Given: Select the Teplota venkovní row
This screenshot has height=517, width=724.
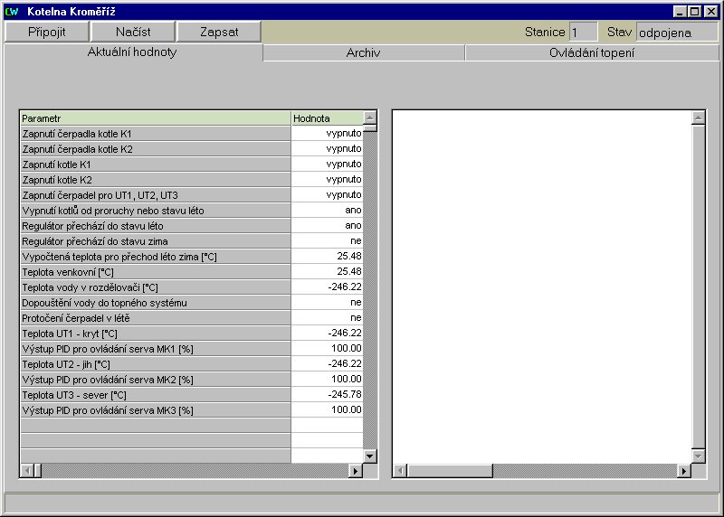Looking at the screenshot, I should pyautogui.click(x=155, y=272).
